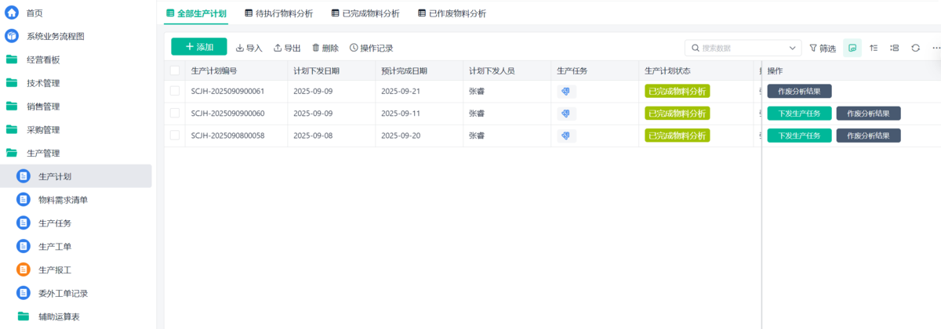Click the 导出 export button

[287, 48]
